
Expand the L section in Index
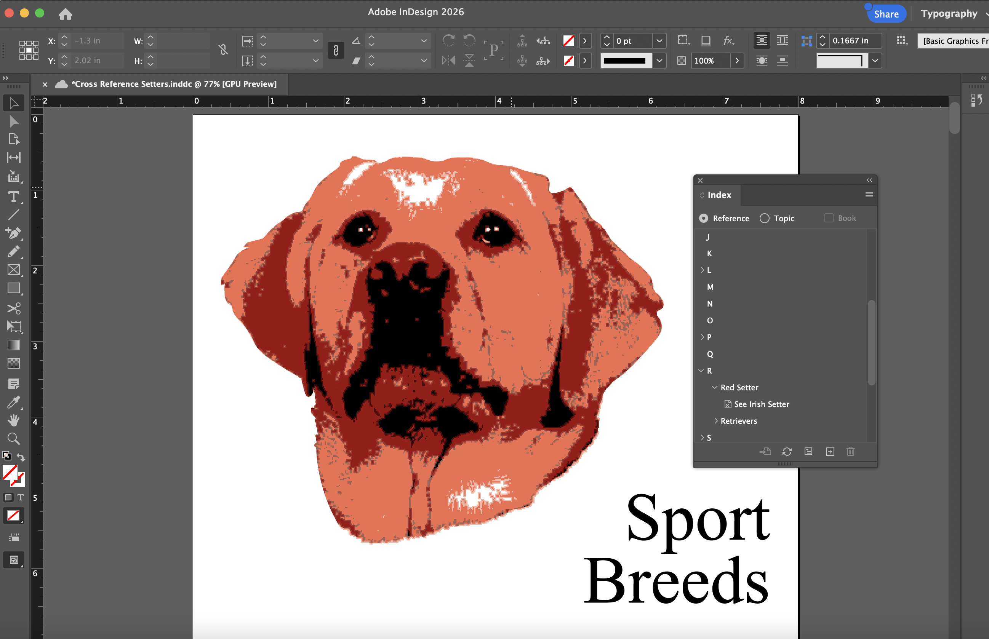coord(702,270)
